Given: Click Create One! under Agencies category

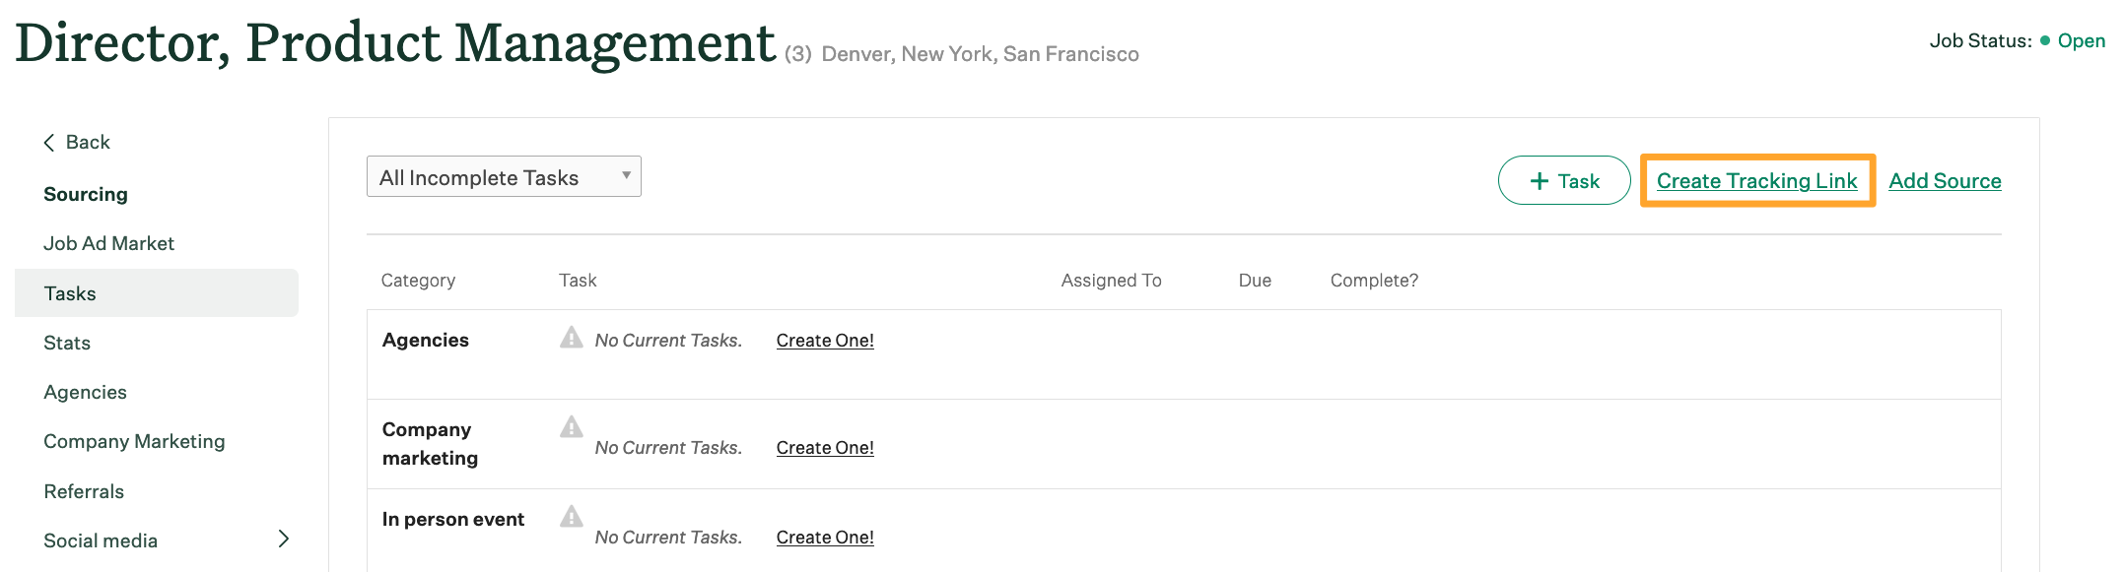Looking at the screenshot, I should (x=824, y=340).
